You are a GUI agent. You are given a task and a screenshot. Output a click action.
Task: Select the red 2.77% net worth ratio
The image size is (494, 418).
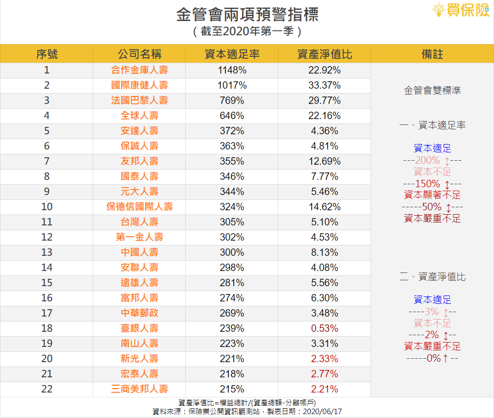[324, 374]
